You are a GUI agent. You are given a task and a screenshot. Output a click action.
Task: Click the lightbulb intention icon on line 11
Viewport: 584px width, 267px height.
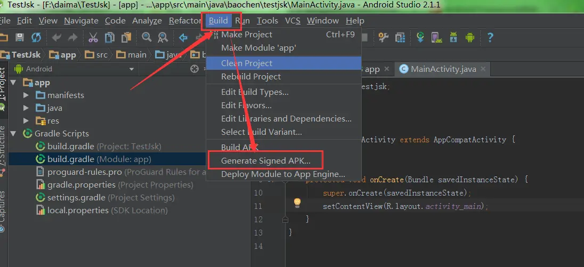point(297,203)
